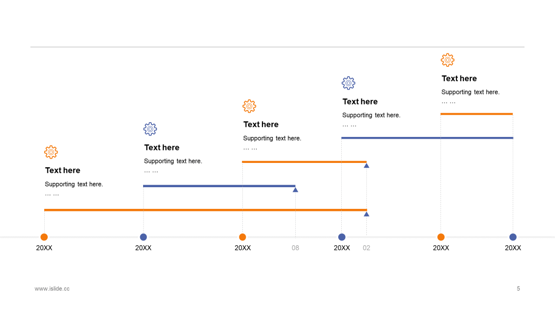Click triangle below the longest orange bar
Viewport: 555px width, 312px height.
366,214
